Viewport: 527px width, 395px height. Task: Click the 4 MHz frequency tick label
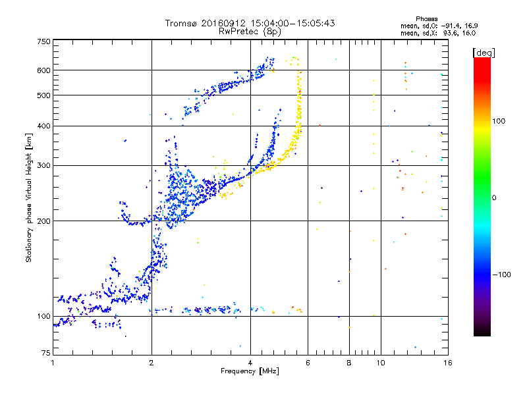(x=250, y=363)
